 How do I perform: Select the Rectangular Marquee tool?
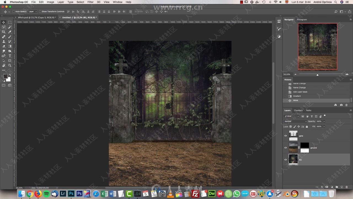pyautogui.click(x=10, y=22)
